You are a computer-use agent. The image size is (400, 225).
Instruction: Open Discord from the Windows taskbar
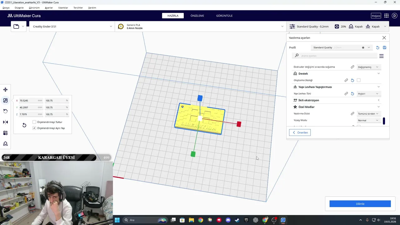228,220
